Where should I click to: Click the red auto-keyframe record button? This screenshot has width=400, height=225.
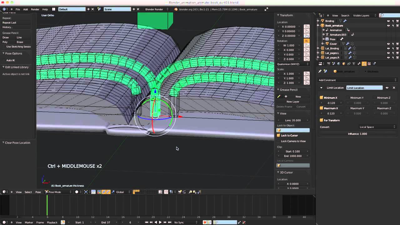click(205, 222)
